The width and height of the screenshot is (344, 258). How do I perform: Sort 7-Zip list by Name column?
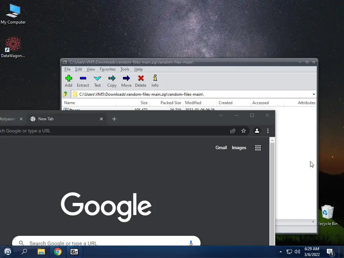pos(89,103)
